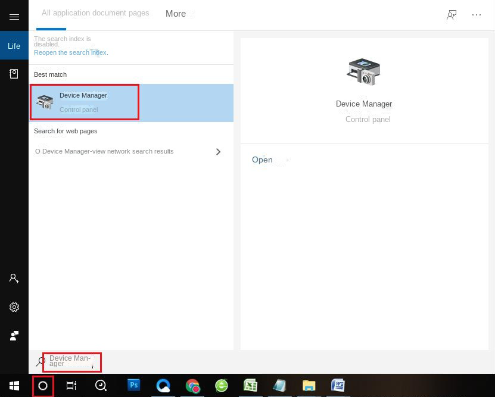Viewport: 495px width, 397px height.
Task: Switch to the More tab
Action: pos(175,14)
